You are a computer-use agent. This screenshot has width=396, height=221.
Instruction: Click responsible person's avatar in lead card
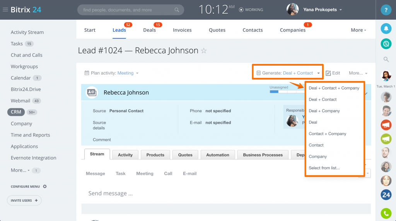point(292,121)
